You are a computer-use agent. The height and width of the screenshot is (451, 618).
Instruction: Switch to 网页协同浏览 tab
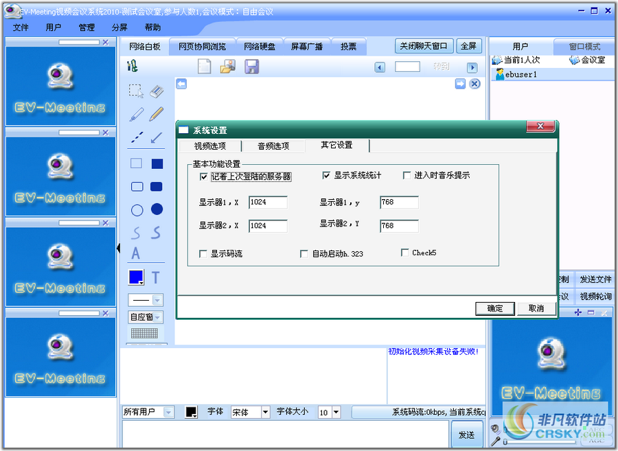(x=202, y=47)
